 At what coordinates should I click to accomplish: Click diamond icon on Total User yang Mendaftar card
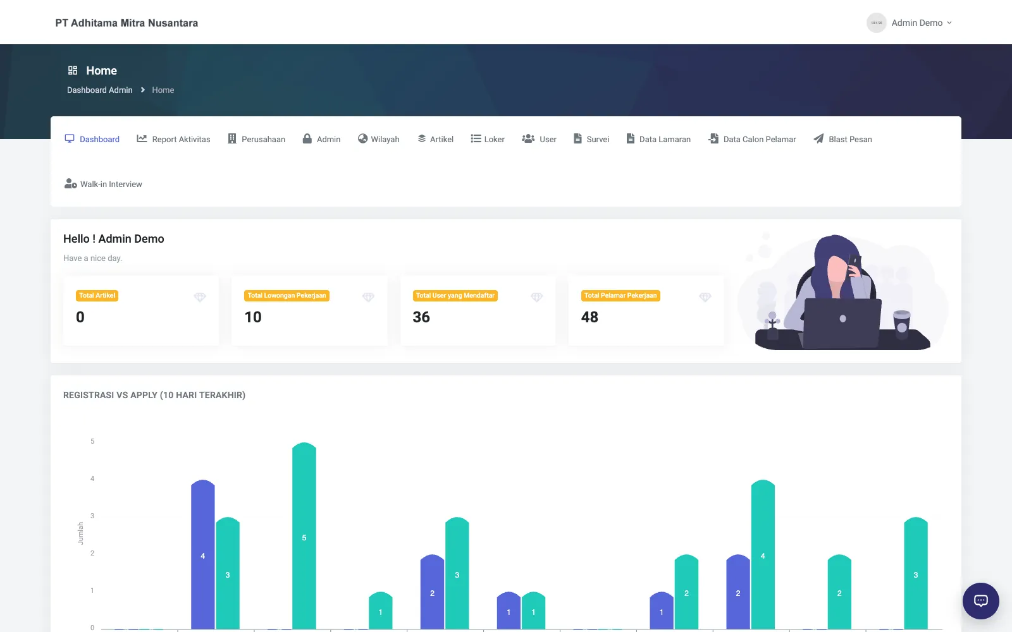coord(537,297)
